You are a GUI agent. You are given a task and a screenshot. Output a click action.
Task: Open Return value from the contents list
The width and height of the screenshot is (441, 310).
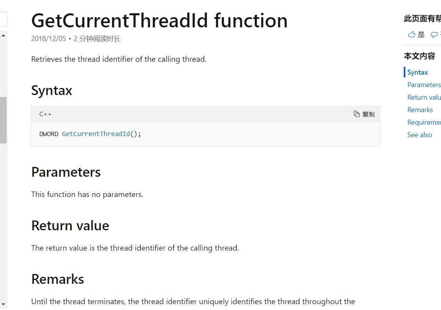tap(424, 97)
